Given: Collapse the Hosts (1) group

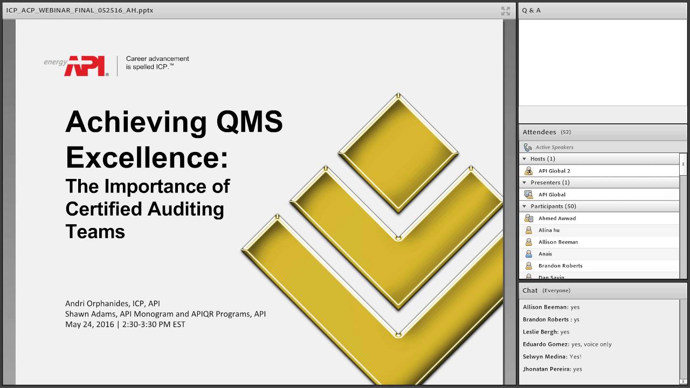Looking at the screenshot, I should point(525,159).
